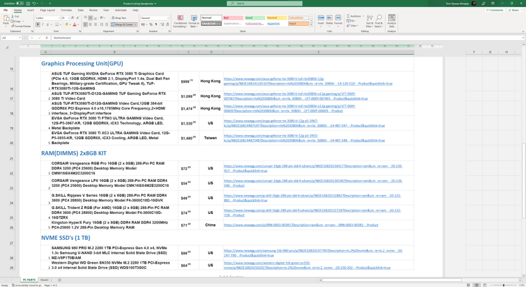
Task: Switch to the Insert ribbon tab
Action: click(31, 11)
